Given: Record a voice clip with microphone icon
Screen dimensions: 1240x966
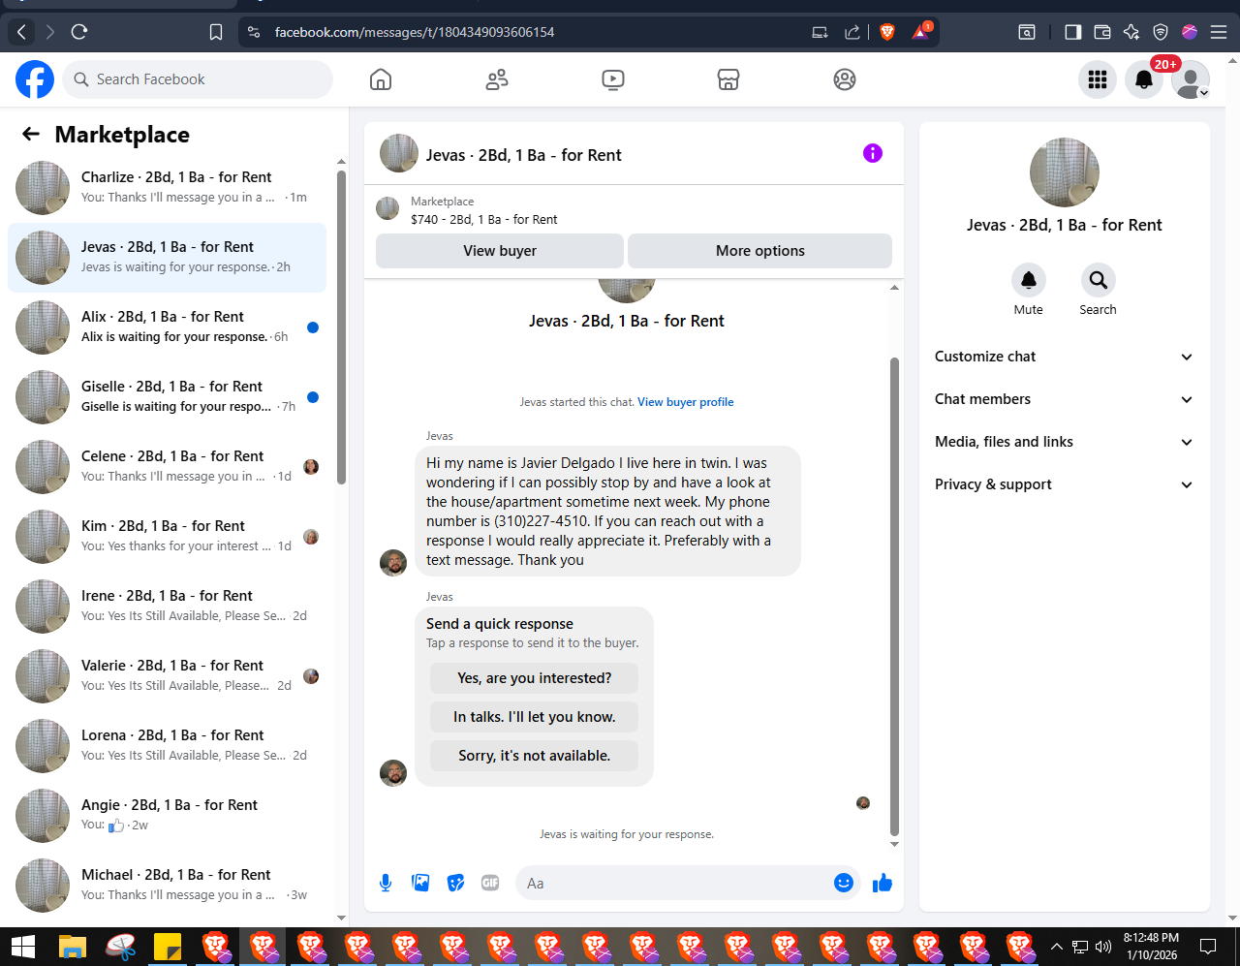Looking at the screenshot, I should [386, 883].
